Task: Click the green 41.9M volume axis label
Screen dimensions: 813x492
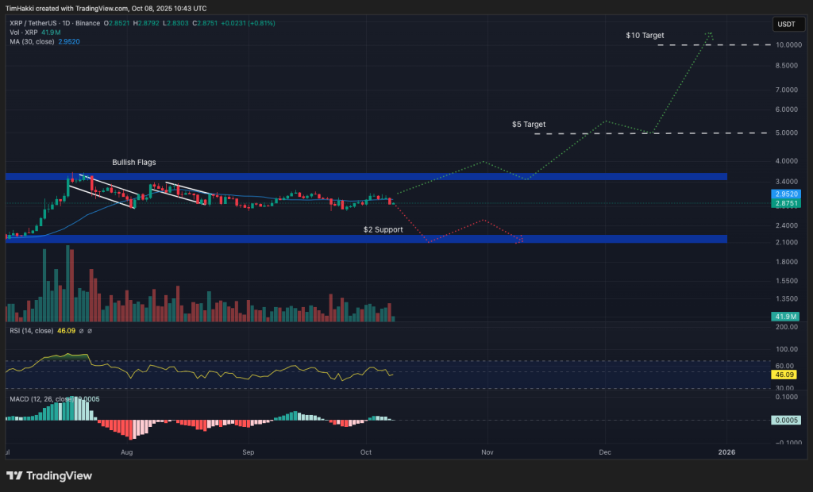Action: click(784, 316)
